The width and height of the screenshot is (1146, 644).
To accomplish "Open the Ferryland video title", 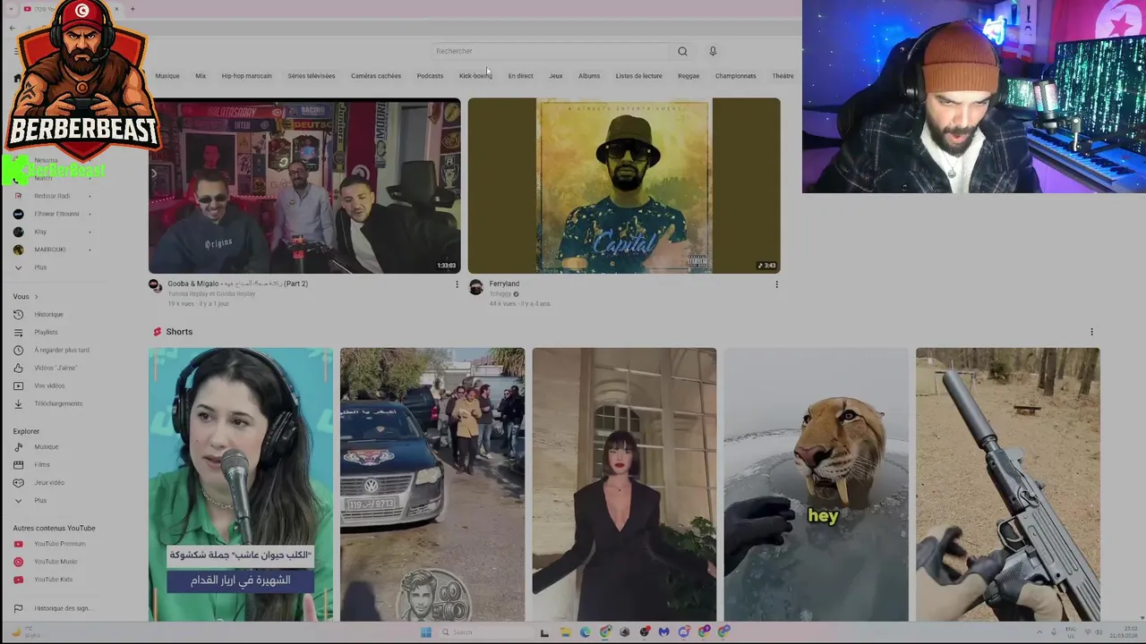I will coord(504,284).
